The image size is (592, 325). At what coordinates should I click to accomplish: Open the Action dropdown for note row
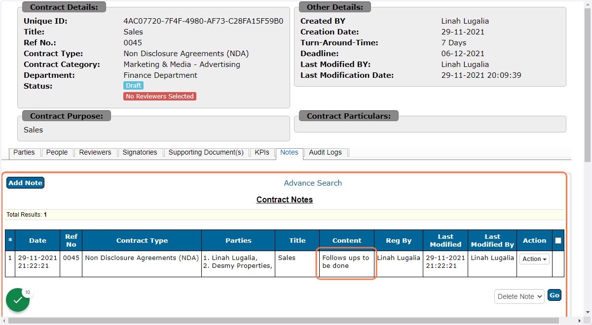[x=534, y=259]
